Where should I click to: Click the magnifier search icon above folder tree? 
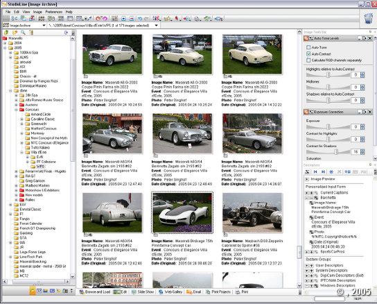coord(23,33)
